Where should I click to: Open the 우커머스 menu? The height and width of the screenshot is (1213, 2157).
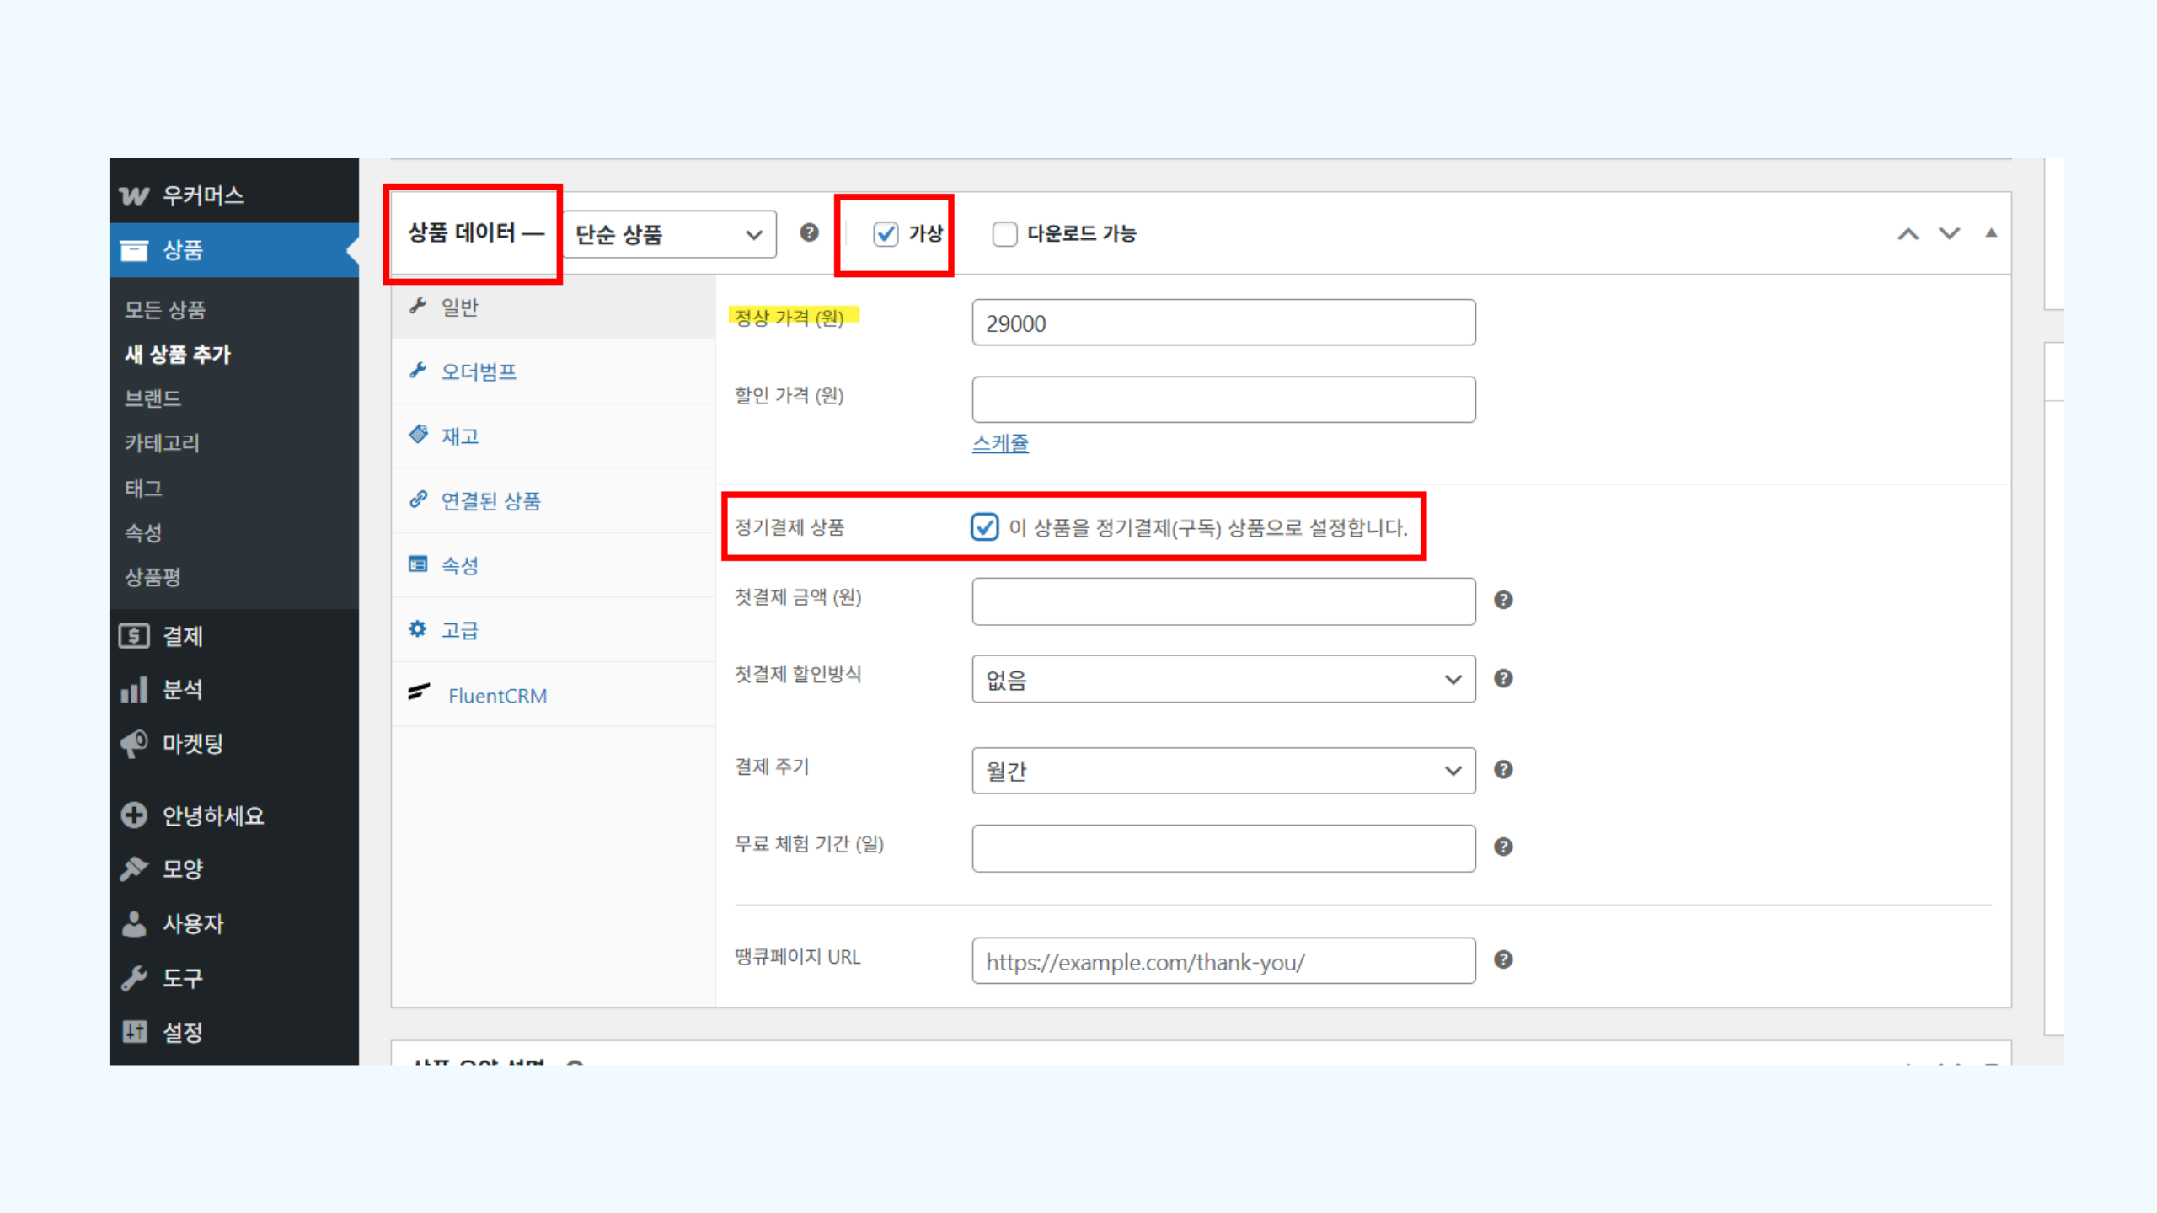(x=234, y=195)
